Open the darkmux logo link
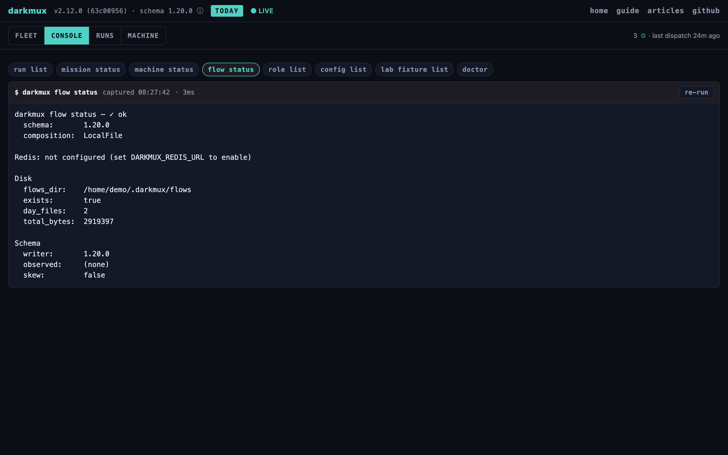Screen dimensions: 728x455 27,11
